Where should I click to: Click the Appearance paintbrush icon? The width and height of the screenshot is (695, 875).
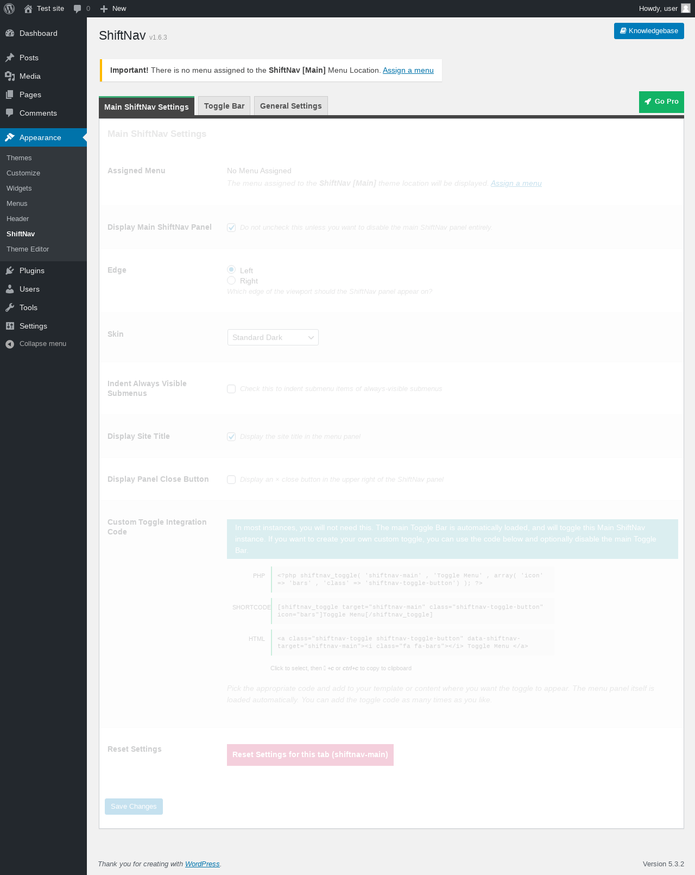point(10,137)
